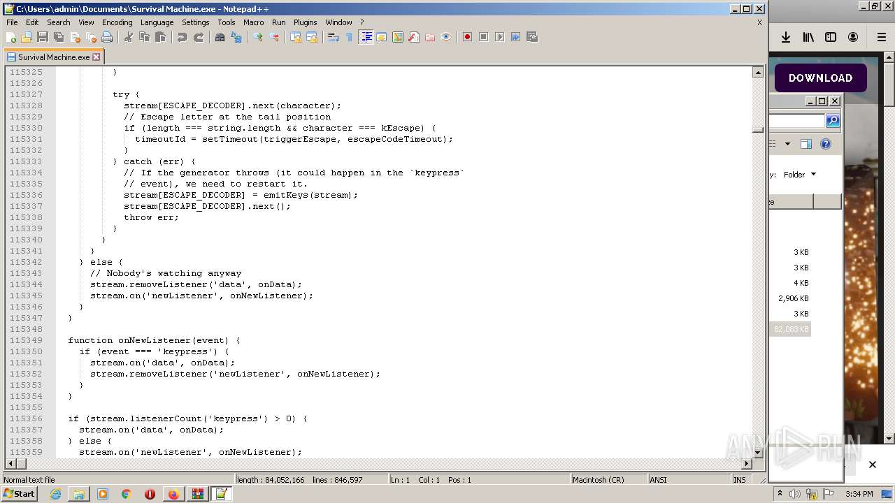
Task: Toggle Firefox sidebar icon
Action: (831, 37)
